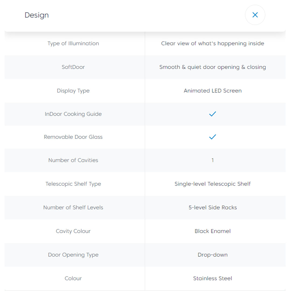Select the Number of Cavities label
Viewport: 291px width, 291px height.
point(73,160)
